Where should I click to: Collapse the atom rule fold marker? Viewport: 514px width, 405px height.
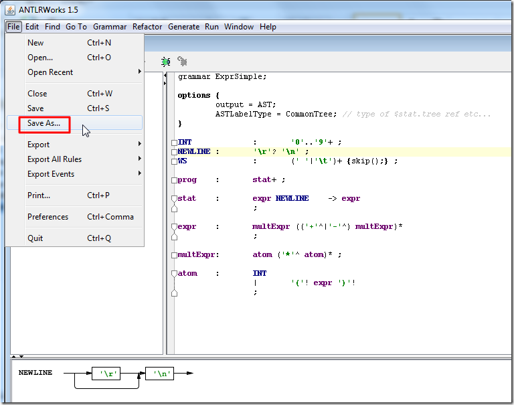pyautogui.click(x=174, y=274)
